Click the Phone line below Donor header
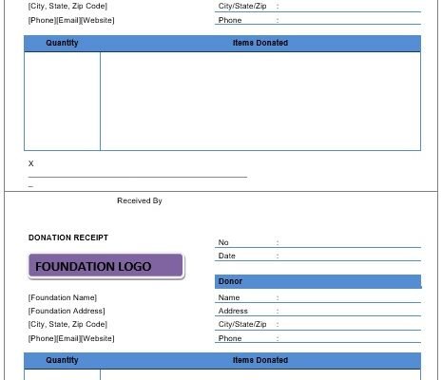442x380 pixels. click(x=317, y=338)
